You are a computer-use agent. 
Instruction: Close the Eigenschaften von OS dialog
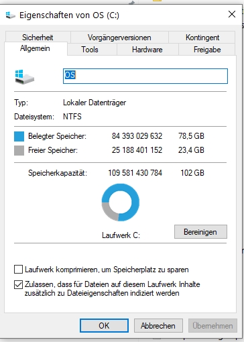click(x=232, y=14)
